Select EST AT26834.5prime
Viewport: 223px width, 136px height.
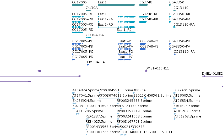point(187,101)
